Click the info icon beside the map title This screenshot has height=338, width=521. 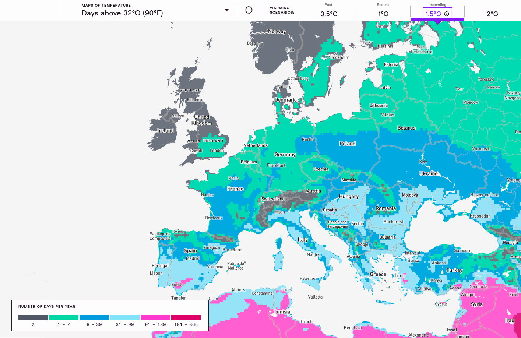point(249,10)
